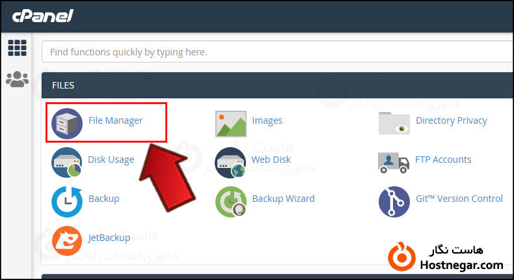Screen dimensions: 514x280
Task: Collapse the FILES section header
Action: click(277, 85)
